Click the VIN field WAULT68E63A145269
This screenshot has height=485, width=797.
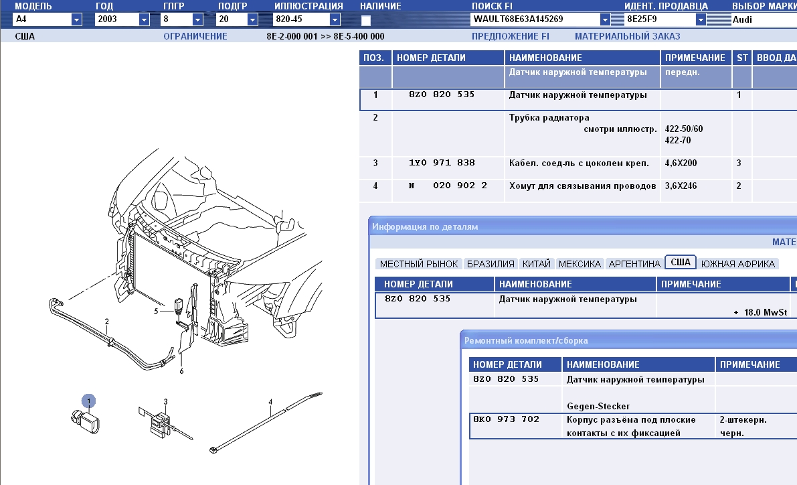point(535,19)
